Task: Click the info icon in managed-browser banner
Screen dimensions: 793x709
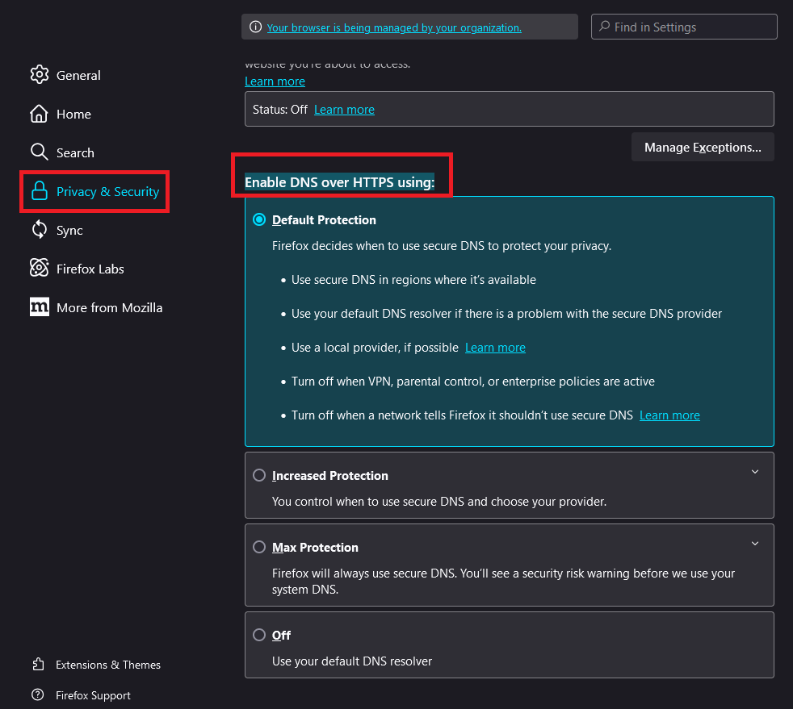Action: pyautogui.click(x=256, y=27)
